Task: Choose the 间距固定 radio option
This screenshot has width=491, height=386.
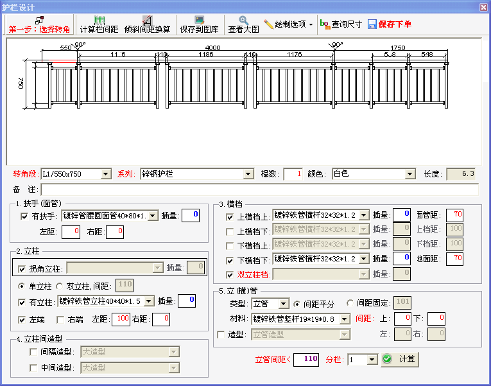Action: [350, 303]
